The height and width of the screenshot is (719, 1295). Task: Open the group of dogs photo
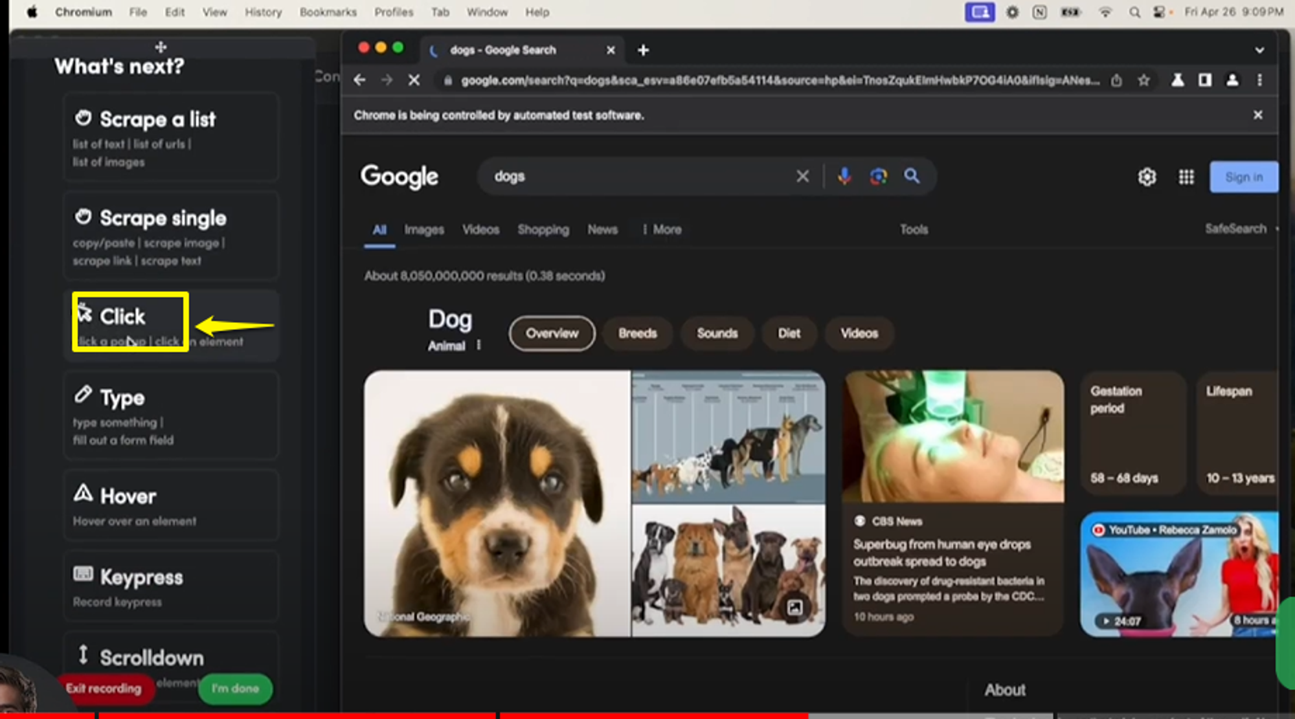pos(728,571)
